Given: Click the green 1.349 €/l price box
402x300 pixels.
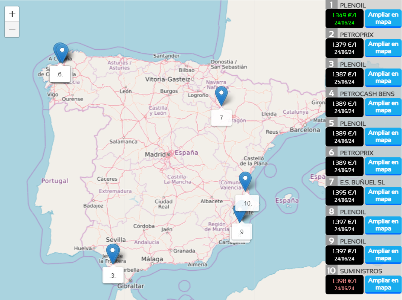Looking at the screenshot, I should (x=344, y=19).
